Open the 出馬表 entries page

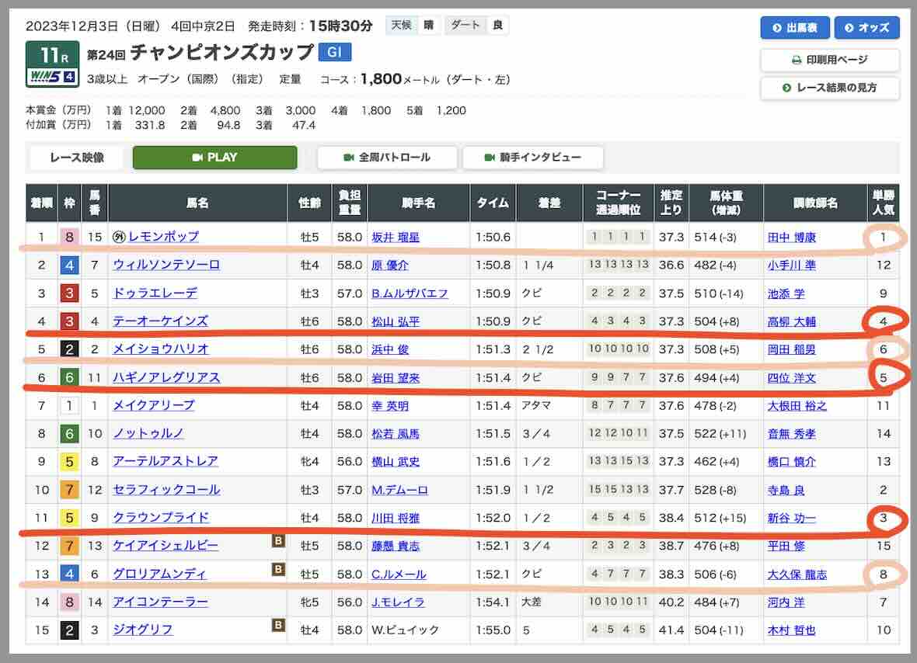pyautogui.click(x=795, y=27)
